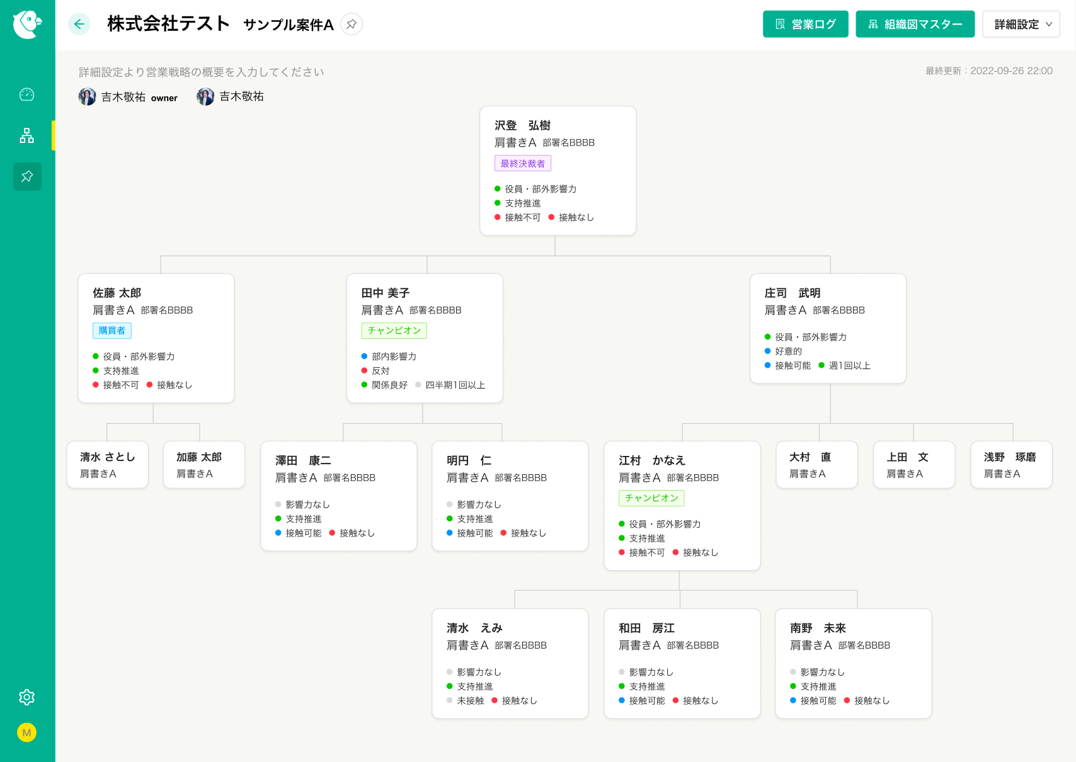The image size is (1076, 762).
Task: Open the settings gear icon
Action: click(27, 697)
